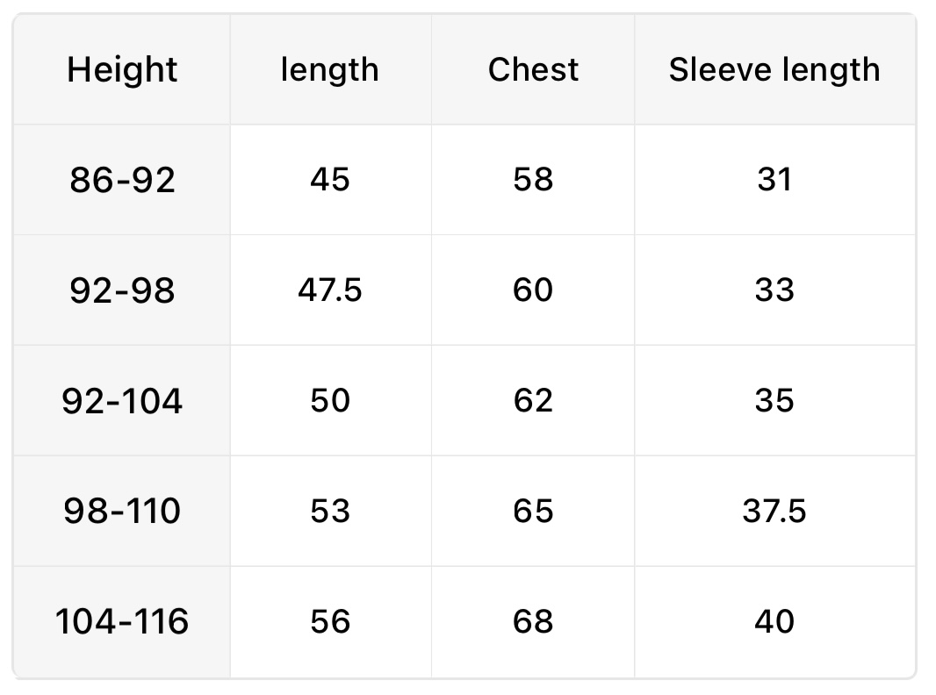Screen dimensions: 936x695
Task: Select the chest value 68 cell
Action: (x=533, y=622)
